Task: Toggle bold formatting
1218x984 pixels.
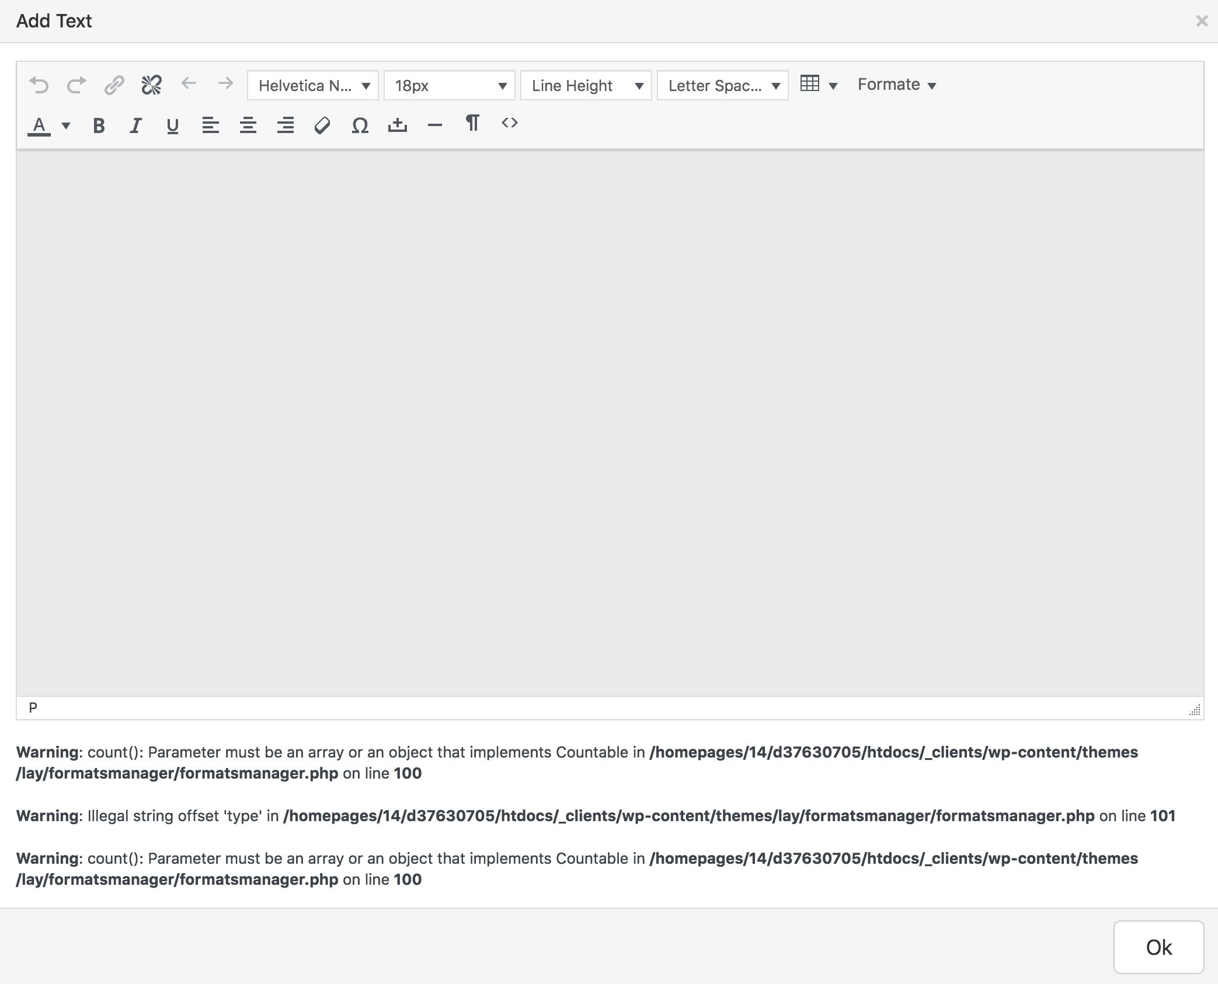Action: click(99, 125)
